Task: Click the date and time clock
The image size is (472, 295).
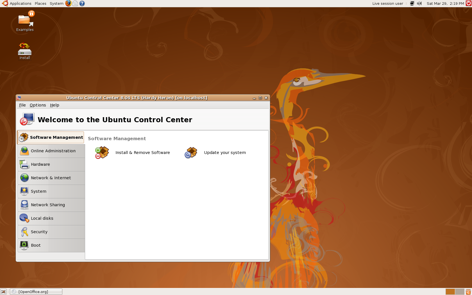Action: coord(445,3)
